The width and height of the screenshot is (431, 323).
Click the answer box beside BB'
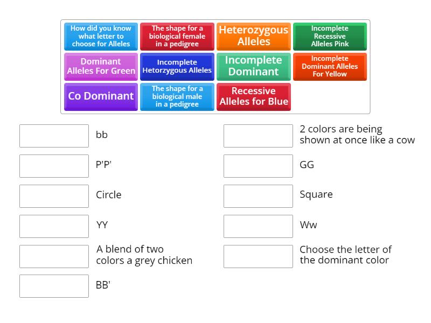pos(54,286)
